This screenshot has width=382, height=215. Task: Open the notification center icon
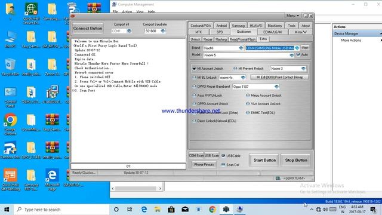click(373, 210)
